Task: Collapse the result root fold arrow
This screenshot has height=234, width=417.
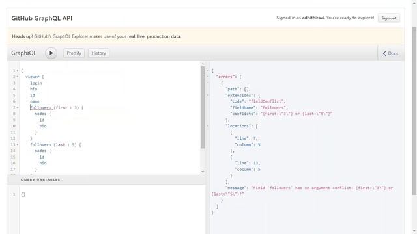Action: 208,71
